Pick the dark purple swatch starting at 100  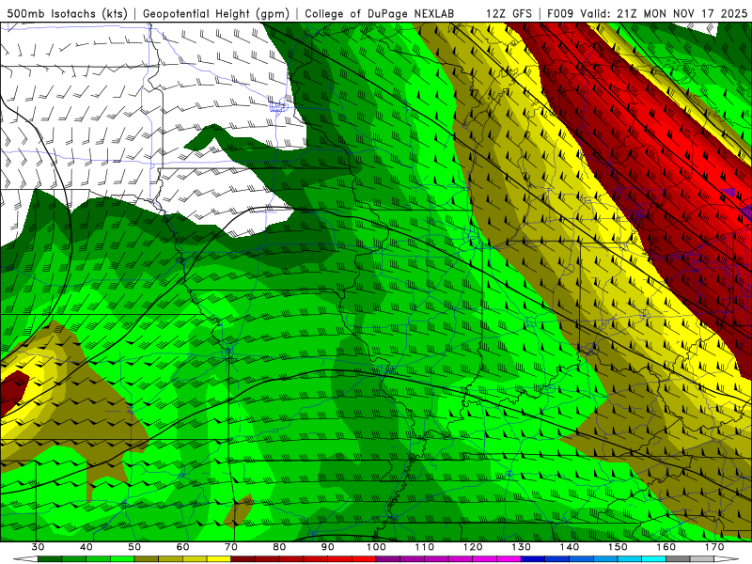[x=388, y=558]
